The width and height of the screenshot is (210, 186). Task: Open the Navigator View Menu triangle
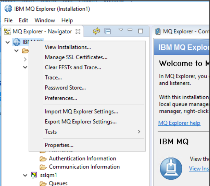(x=121, y=30)
